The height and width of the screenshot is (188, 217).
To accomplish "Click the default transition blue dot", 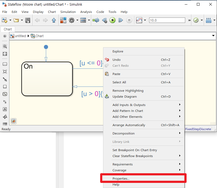I will pyautogui.click(x=46, y=47).
